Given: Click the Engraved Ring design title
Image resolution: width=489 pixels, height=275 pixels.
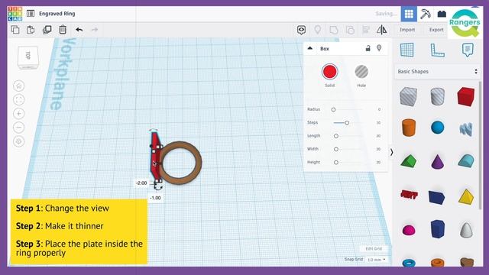Looking at the screenshot, I should point(57,14).
